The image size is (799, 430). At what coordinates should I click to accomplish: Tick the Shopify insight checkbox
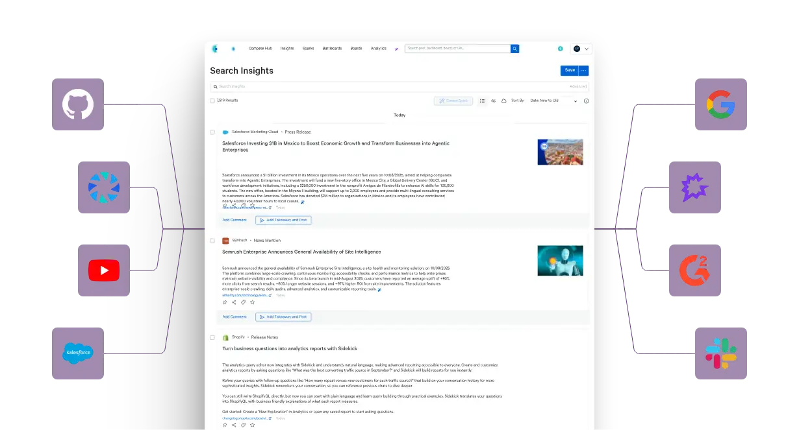click(212, 337)
